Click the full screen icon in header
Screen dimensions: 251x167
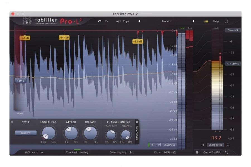point(226,21)
